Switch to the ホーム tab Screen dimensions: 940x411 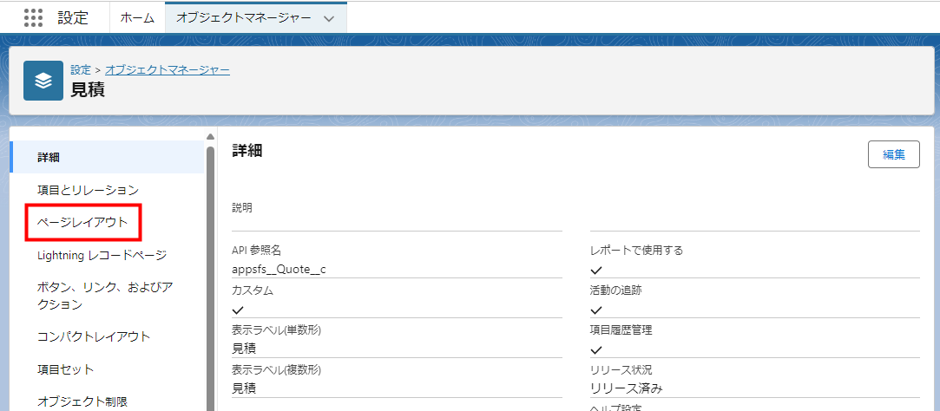[137, 17]
